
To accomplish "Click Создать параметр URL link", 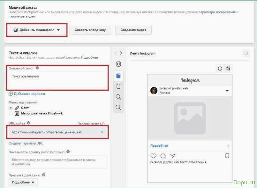I will [x=26, y=143].
